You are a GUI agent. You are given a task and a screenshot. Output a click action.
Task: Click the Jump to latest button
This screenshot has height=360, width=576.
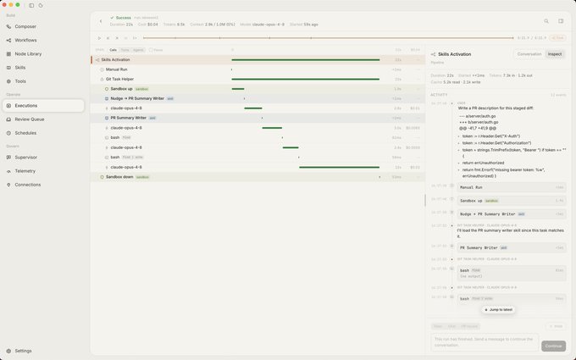498,310
